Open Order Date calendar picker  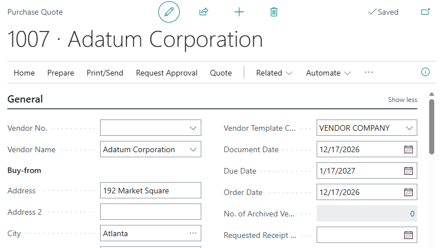[408, 192]
